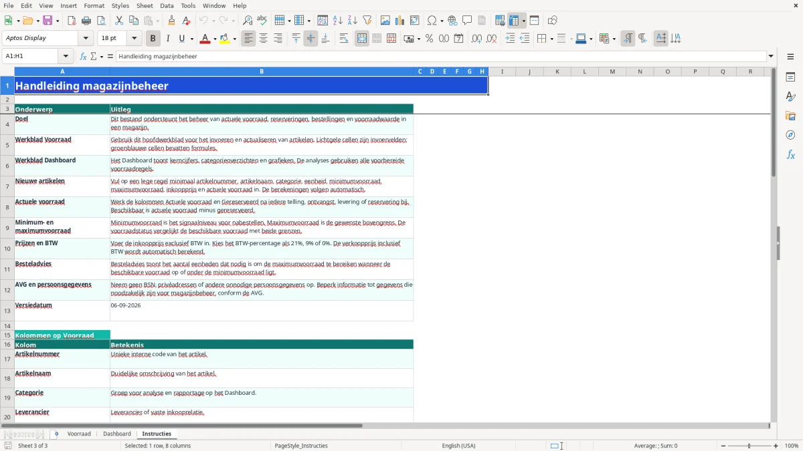Click Add Decimal Place icon
803x451 pixels.
pos(477,39)
